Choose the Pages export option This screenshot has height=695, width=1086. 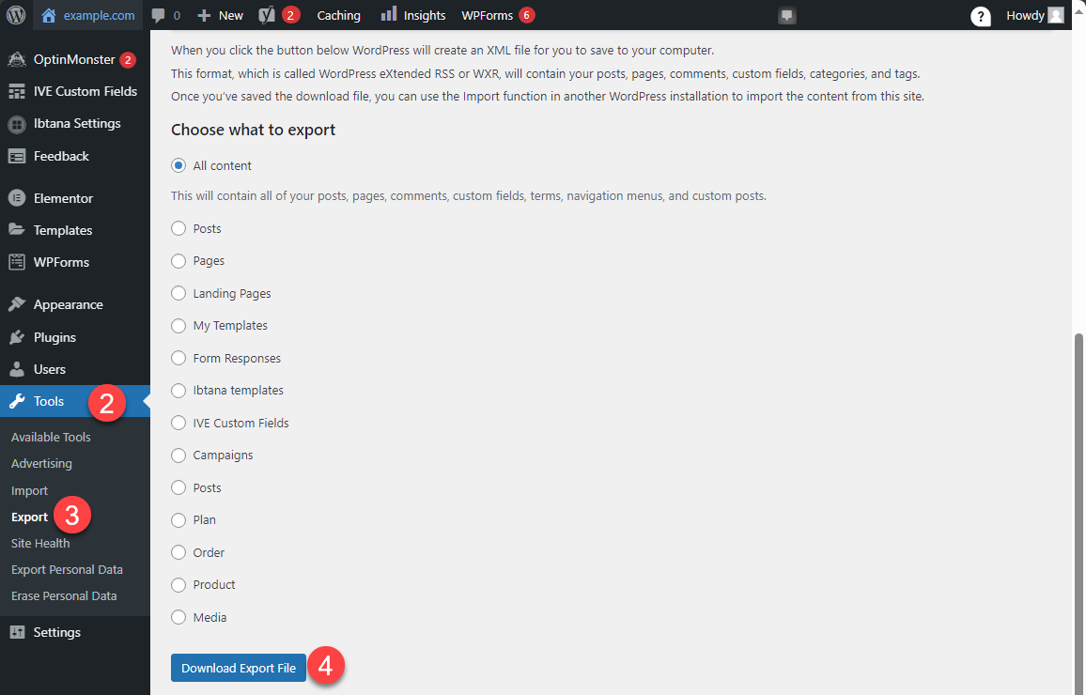178,260
